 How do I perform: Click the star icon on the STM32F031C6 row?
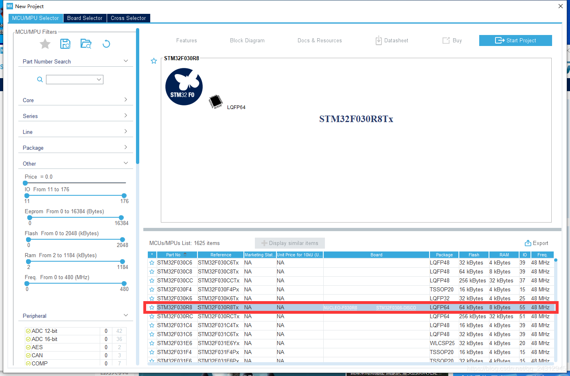[x=152, y=334]
